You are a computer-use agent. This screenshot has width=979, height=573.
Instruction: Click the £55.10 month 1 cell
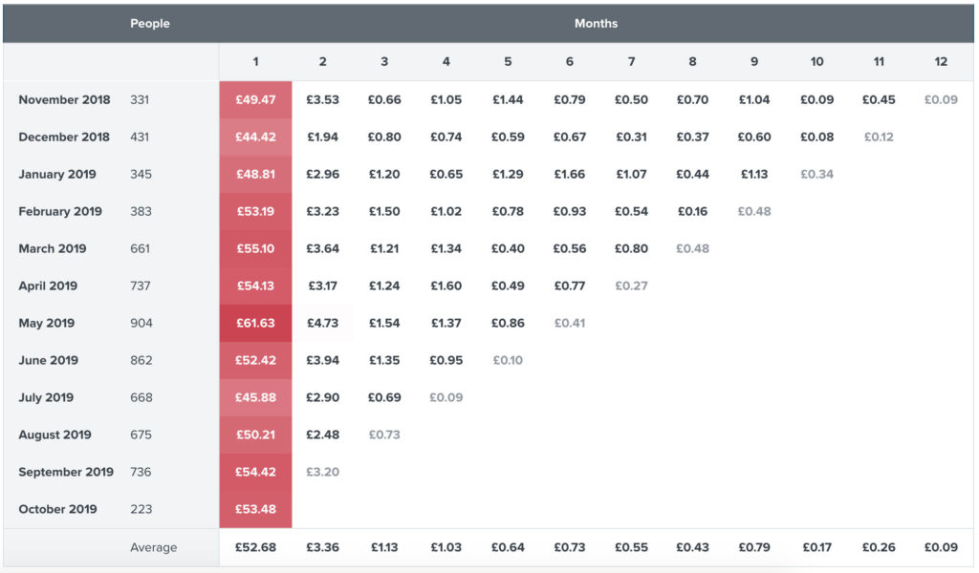click(x=255, y=249)
